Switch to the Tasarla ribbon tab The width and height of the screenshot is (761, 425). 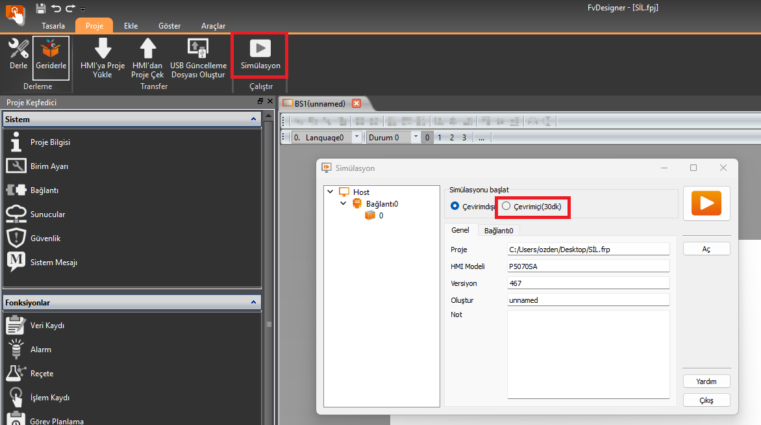pyautogui.click(x=53, y=26)
